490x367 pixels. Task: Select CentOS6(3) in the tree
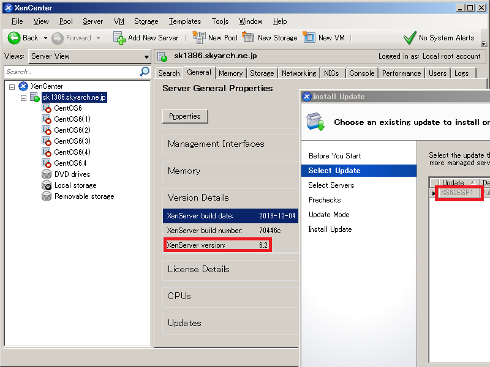coord(72,141)
